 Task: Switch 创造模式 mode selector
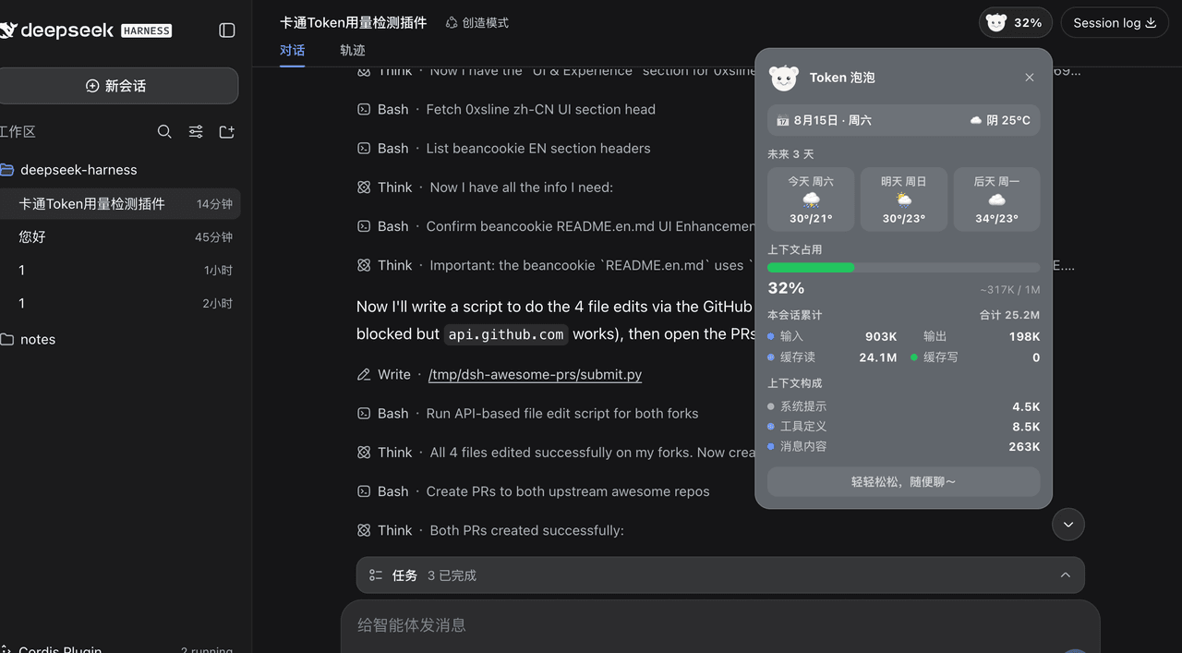[477, 22]
